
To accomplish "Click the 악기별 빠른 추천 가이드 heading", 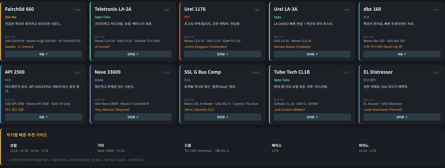I will [x=27, y=135].
